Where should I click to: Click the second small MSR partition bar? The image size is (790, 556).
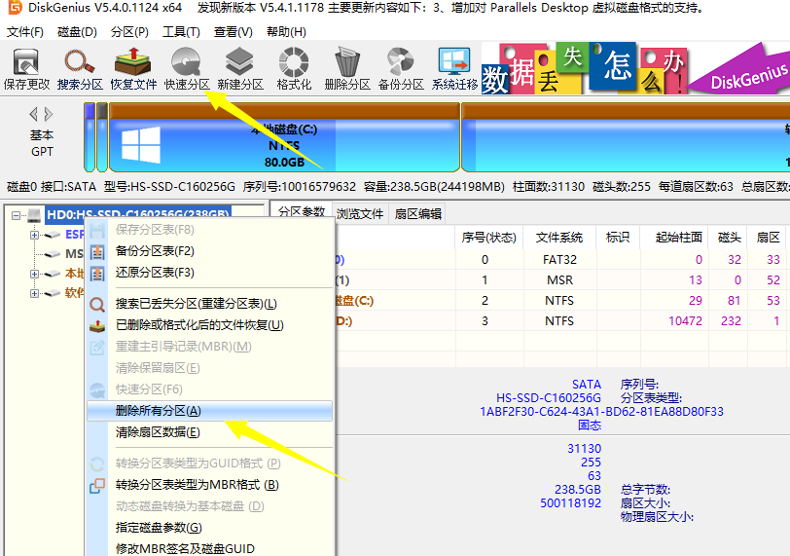pos(102,137)
